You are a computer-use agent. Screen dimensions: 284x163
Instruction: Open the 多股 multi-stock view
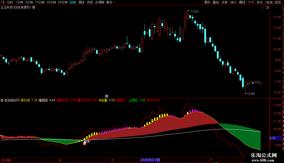[224, 2]
